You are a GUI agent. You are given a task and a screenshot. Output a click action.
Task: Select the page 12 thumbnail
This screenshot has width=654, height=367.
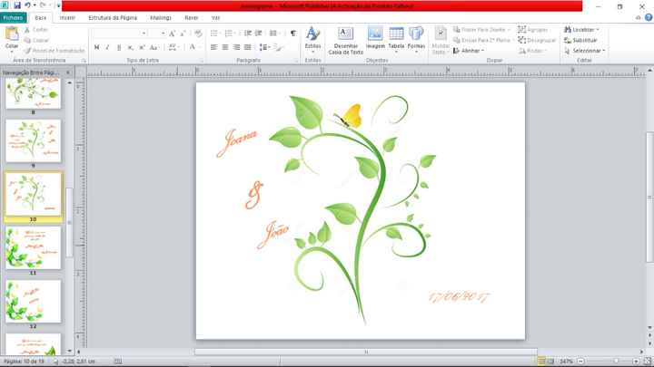pyautogui.click(x=34, y=302)
